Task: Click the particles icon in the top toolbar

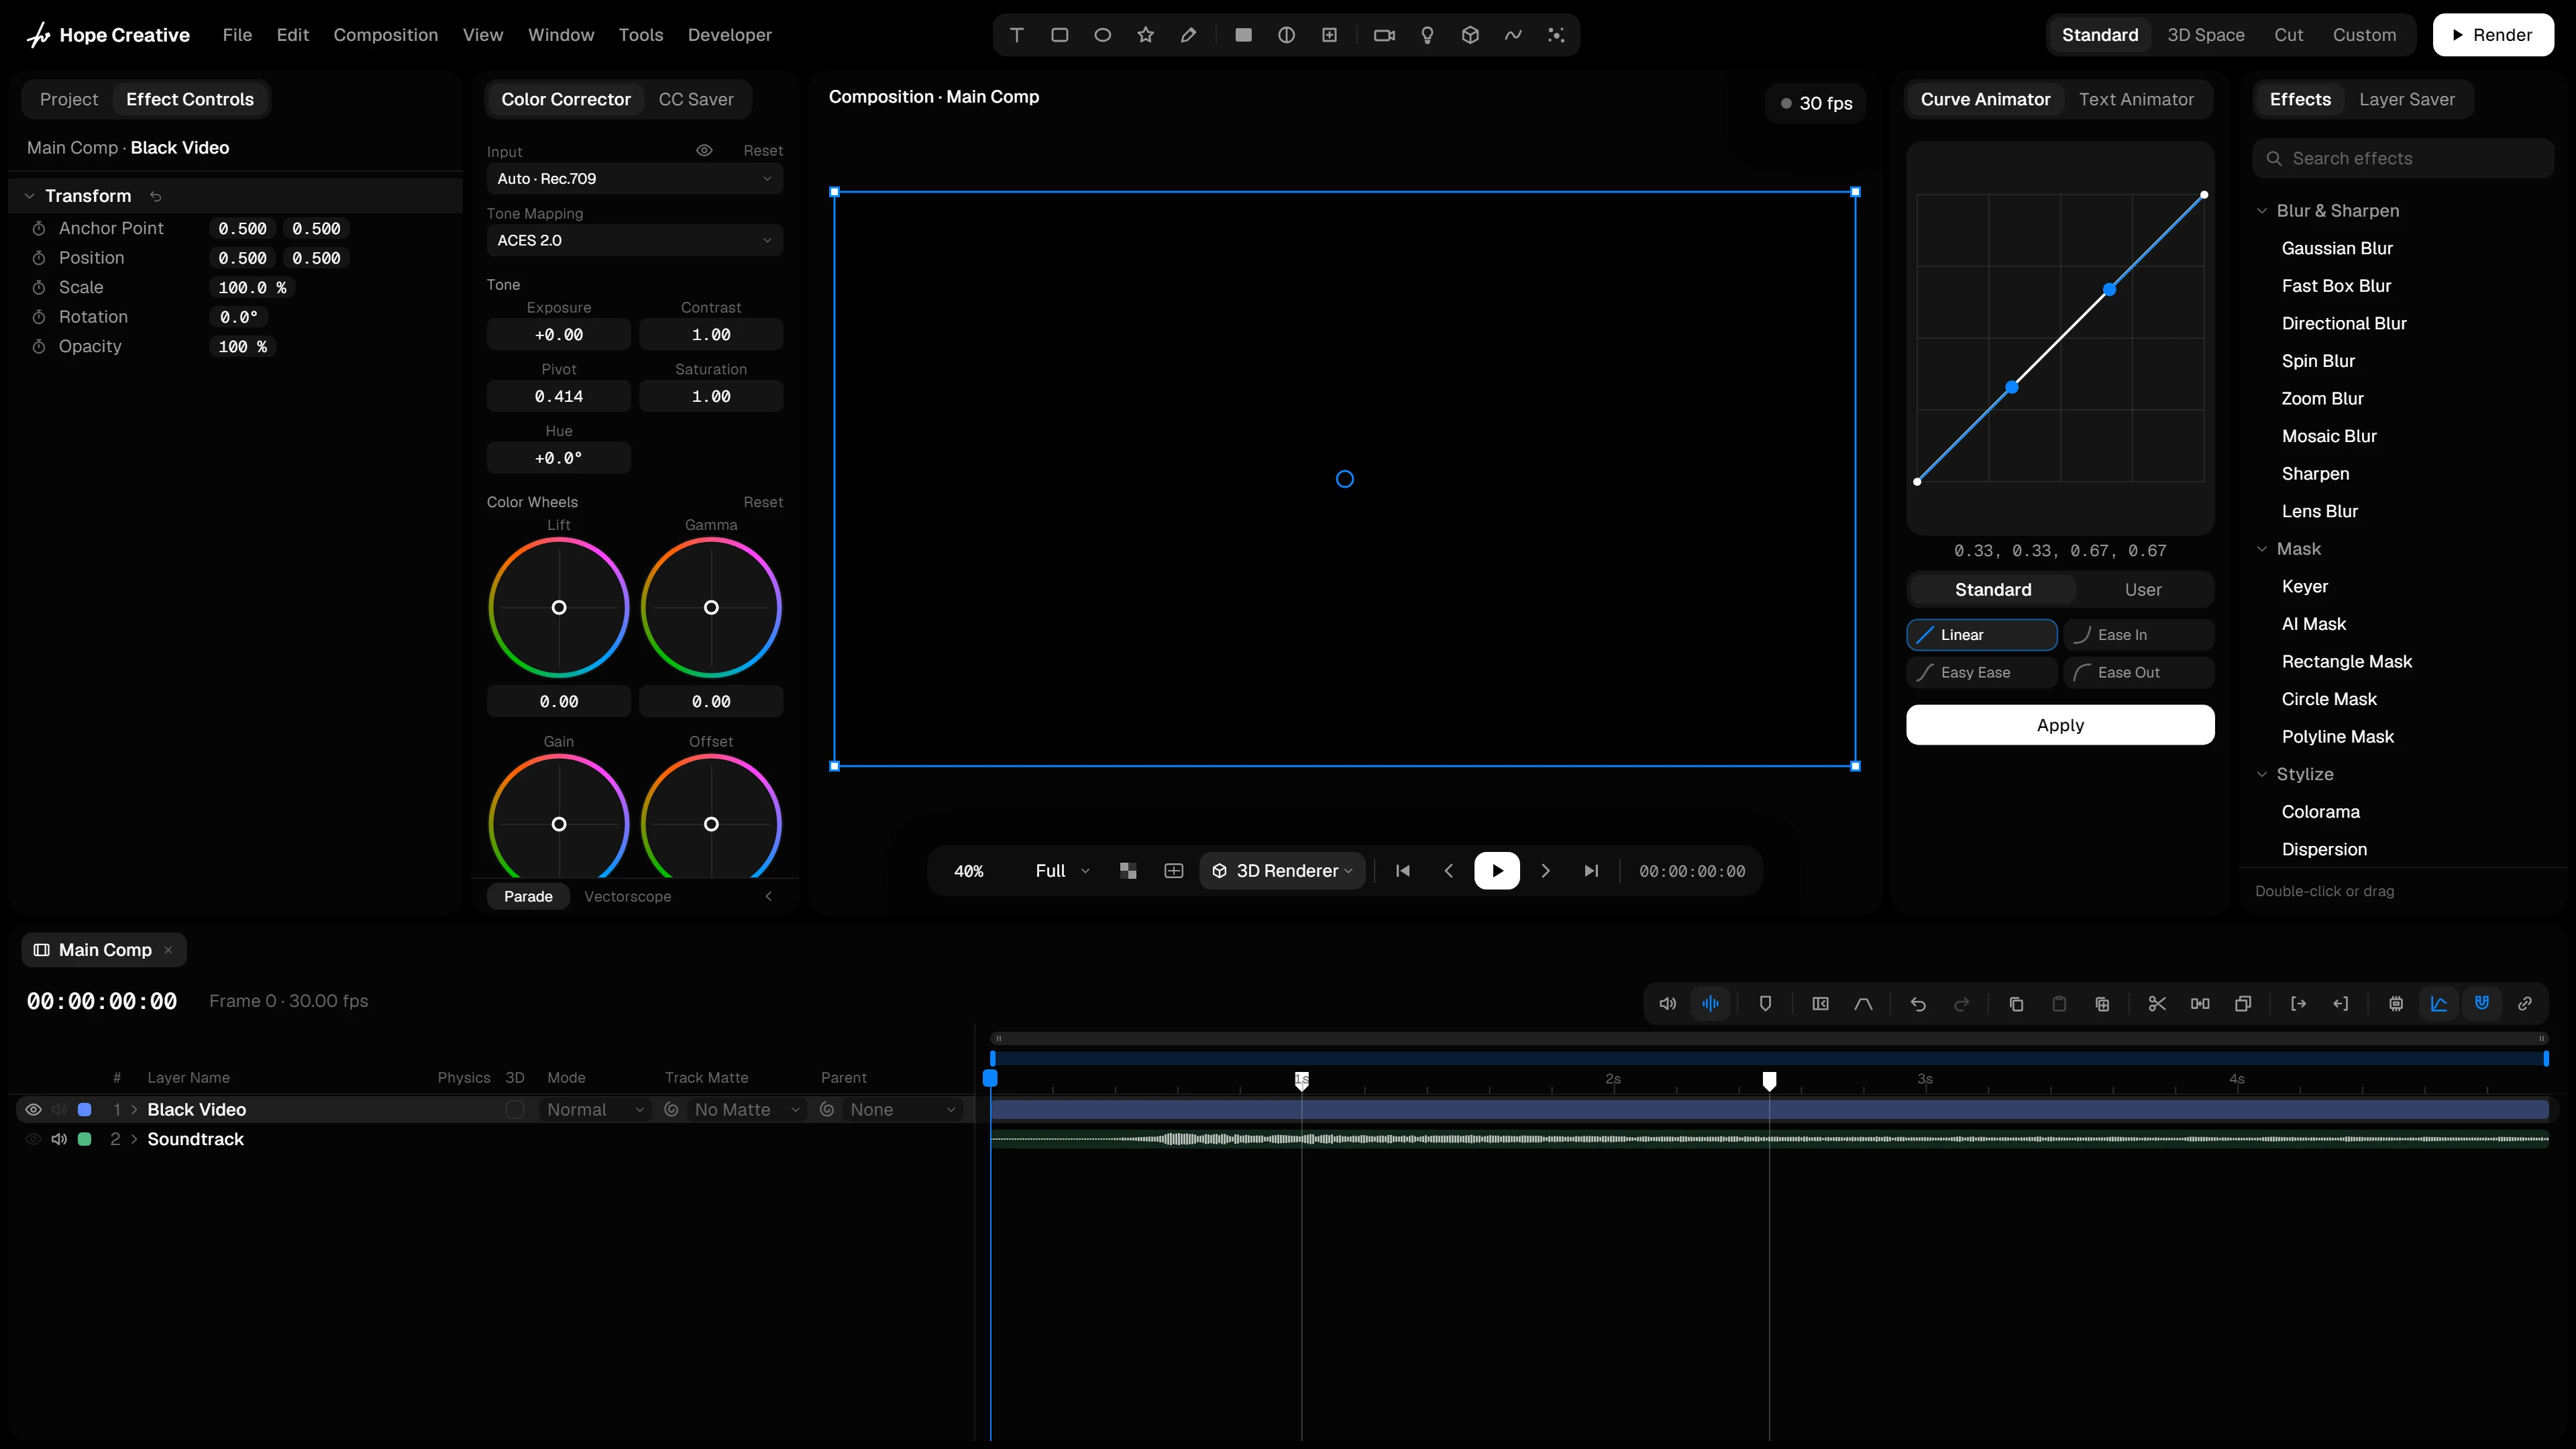Action: [x=1556, y=35]
